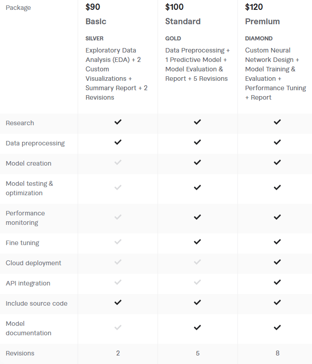Click the Performance monitoring checkmark under Premium
Image resolution: width=312 pixels, height=364 pixels.
277,217
